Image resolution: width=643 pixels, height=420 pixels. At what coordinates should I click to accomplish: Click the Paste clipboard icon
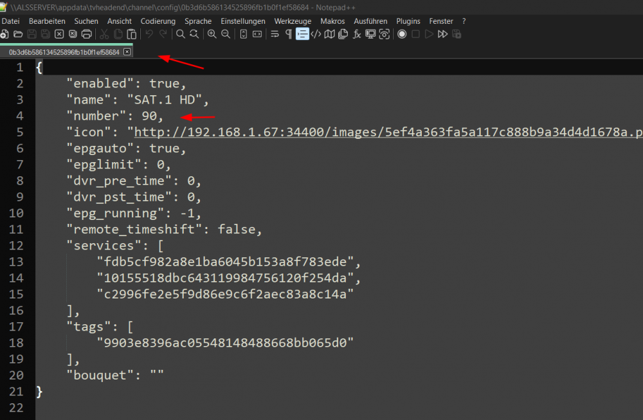coord(131,34)
